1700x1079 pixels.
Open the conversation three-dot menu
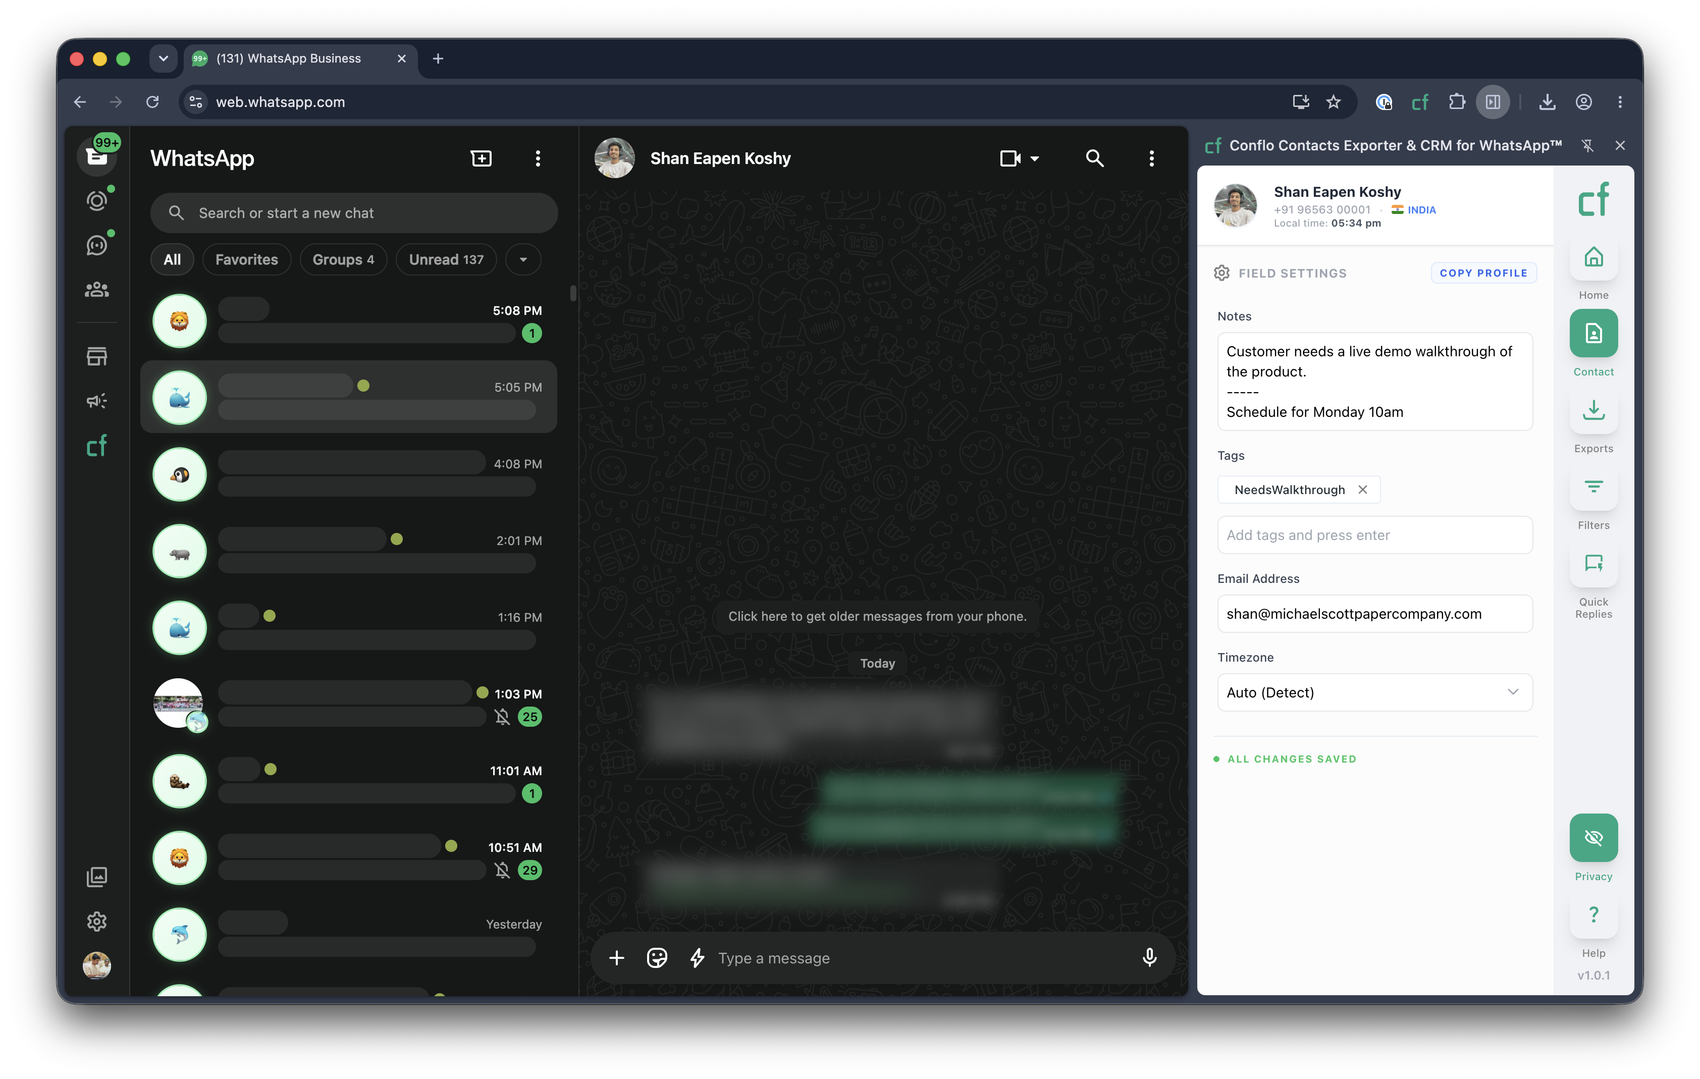tap(1151, 158)
